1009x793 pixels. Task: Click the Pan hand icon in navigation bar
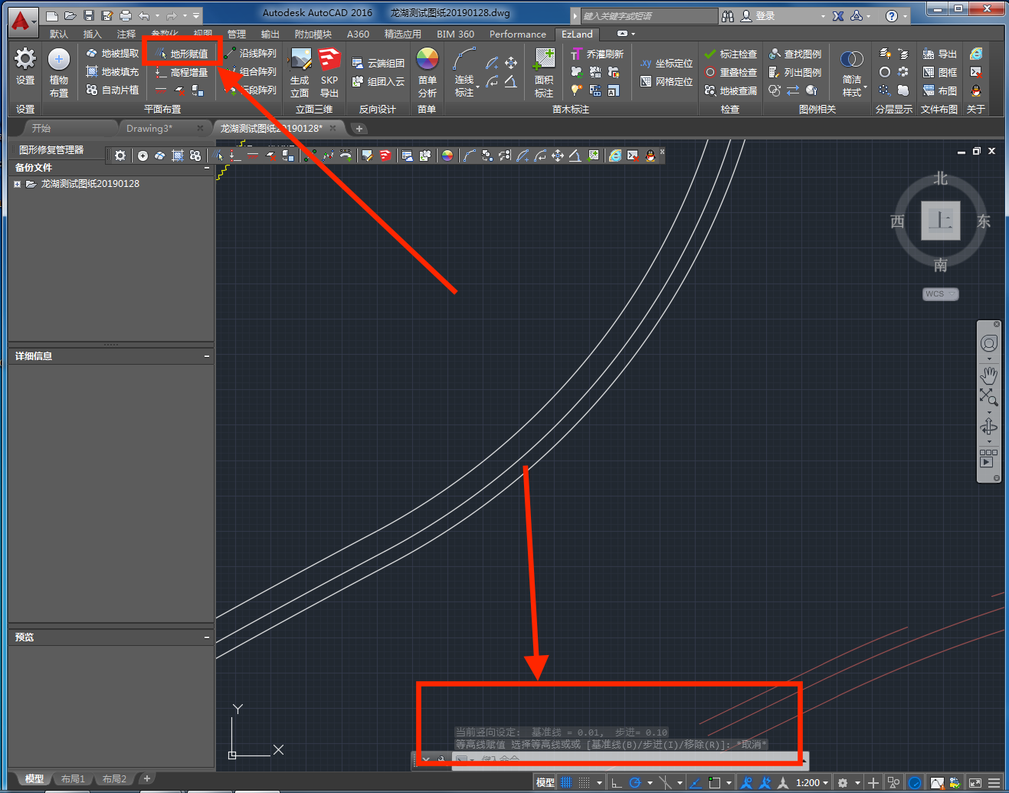989,375
